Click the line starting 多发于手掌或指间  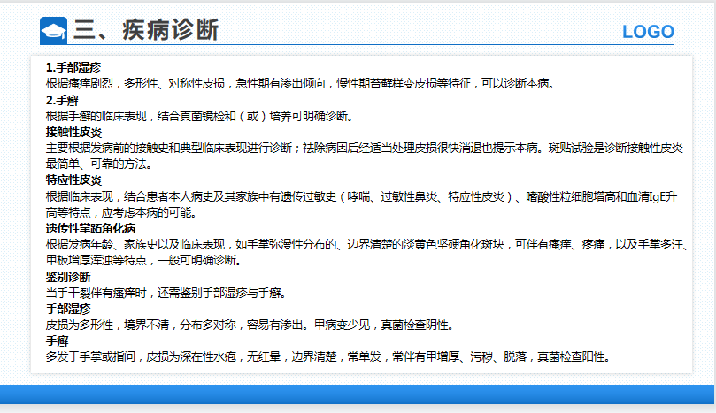tap(327, 357)
